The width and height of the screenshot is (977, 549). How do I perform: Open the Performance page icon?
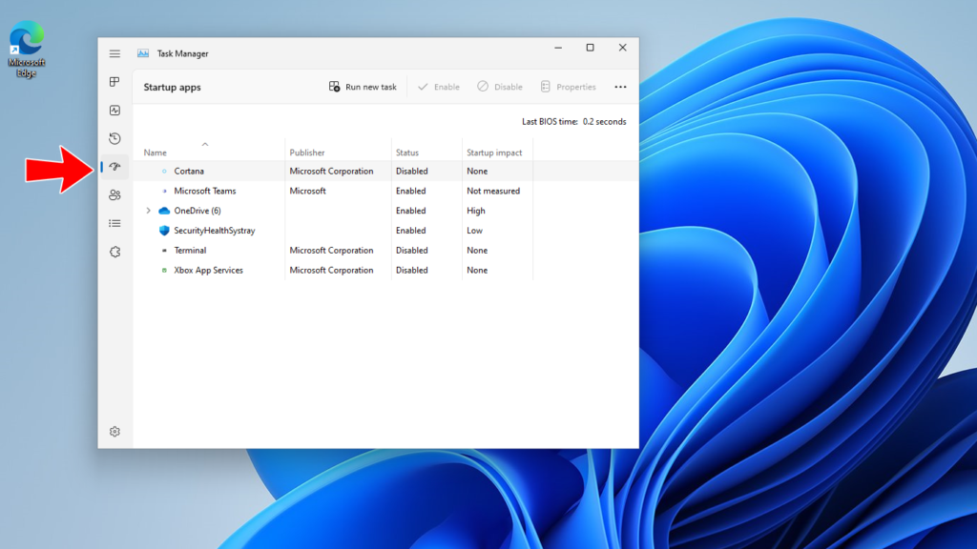(x=114, y=111)
